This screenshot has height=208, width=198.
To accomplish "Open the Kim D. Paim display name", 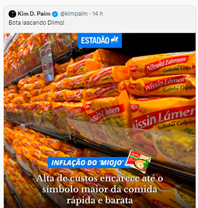I will (34, 14).
